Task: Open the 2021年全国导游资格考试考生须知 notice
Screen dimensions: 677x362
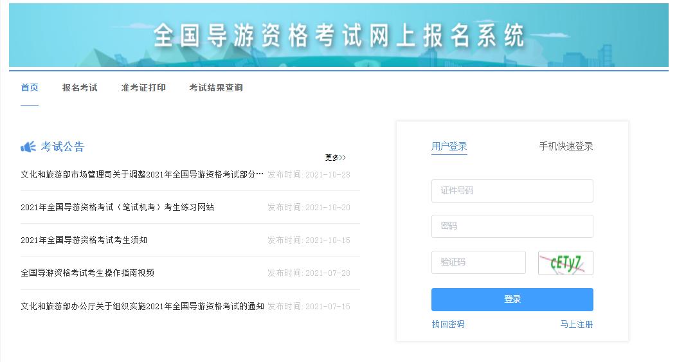Action: click(84, 240)
